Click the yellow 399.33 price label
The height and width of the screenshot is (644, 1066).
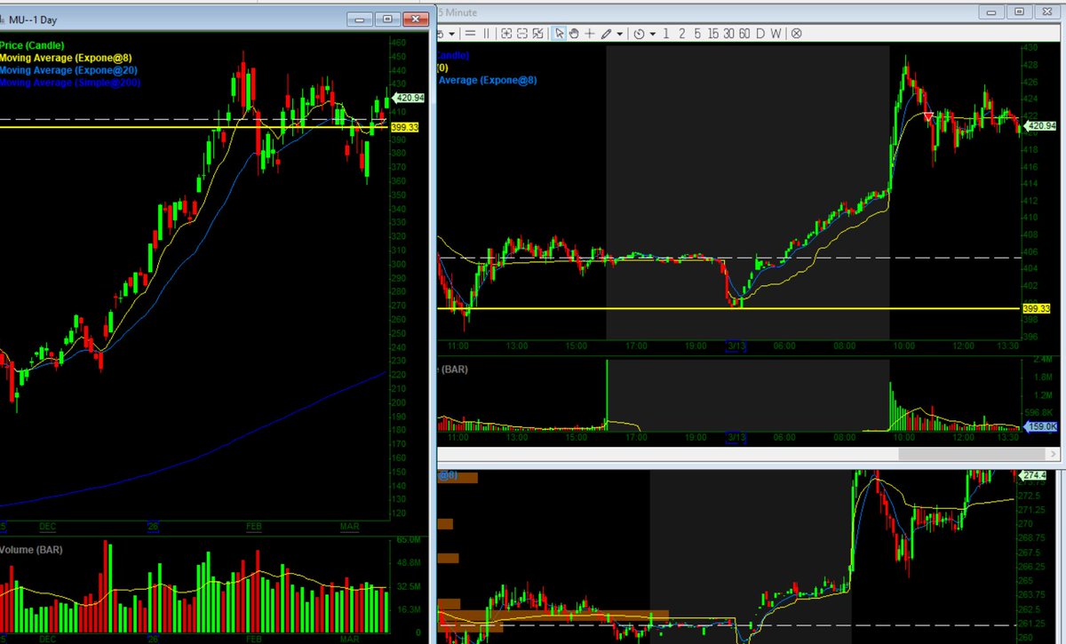[x=404, y=127]
